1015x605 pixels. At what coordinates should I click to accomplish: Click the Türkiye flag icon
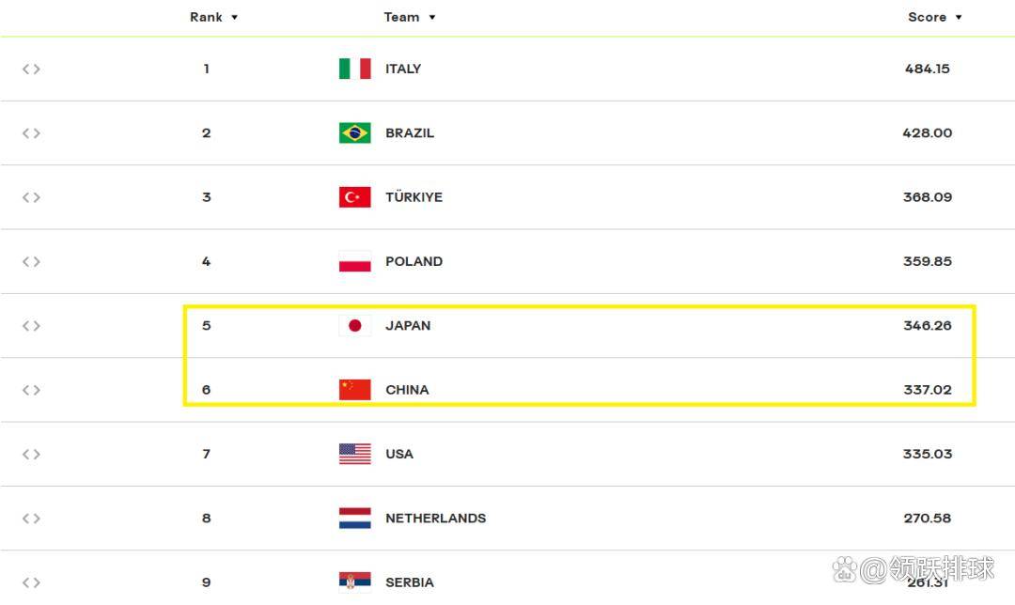pyautogui.click(x=354, y=197)
